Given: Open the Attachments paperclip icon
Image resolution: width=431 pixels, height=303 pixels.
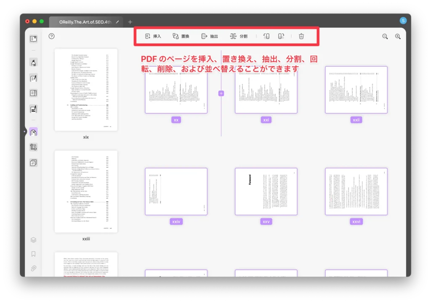Looking at the screenshot, I should coord(33,268).
